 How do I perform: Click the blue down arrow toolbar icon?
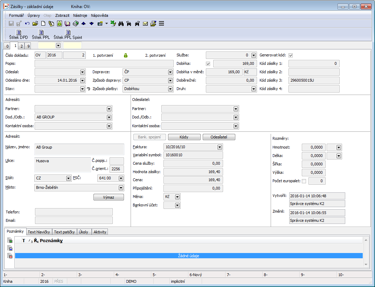click(91, 24)
